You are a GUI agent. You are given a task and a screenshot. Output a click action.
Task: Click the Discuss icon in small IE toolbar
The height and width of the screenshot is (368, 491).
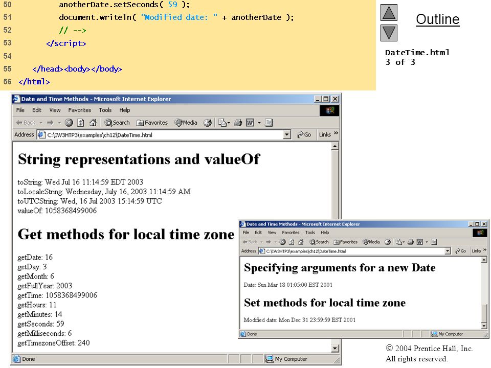(x=434, y=242)
